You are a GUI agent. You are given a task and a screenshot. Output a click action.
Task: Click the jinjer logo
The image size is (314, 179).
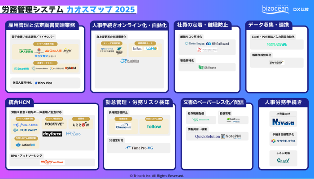point(68,51)
